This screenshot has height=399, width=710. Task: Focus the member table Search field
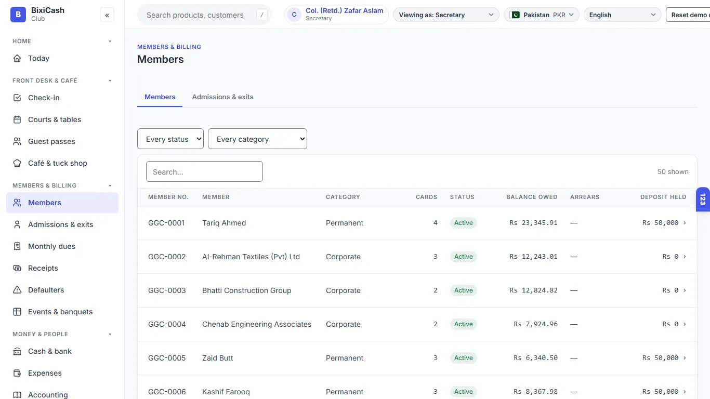point(204,171)
